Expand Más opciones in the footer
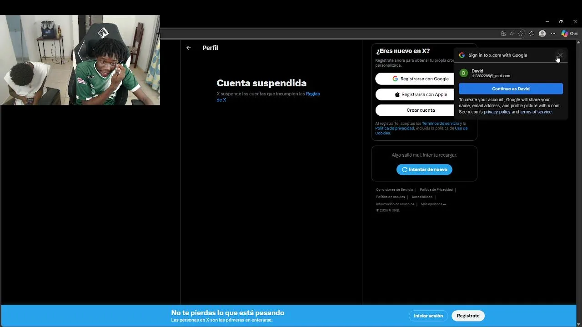The width and height of the screenshot is (582, 327). coord(433,204)
